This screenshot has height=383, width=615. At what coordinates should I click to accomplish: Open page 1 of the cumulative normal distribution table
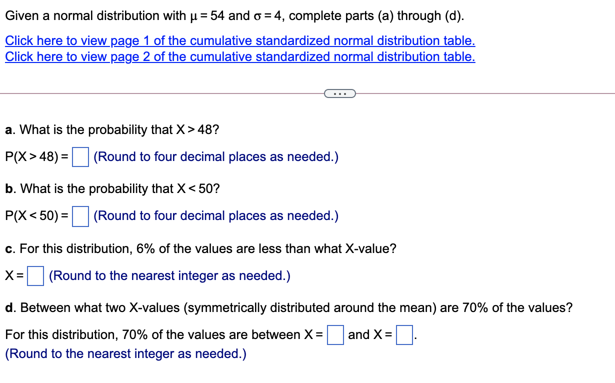pyautogui.click(x=239, y=40)
